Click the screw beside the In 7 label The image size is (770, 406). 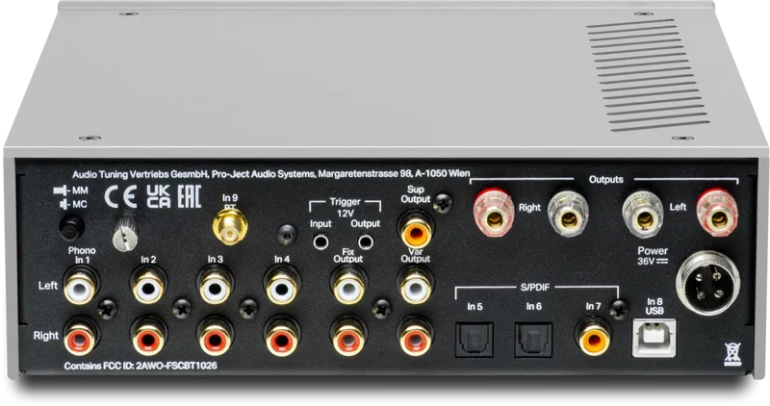click(619, 309)
